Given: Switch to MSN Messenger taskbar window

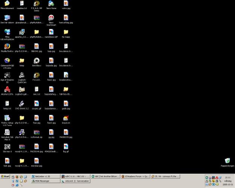Looking at the screenshot, I should (x=45, y=181).
